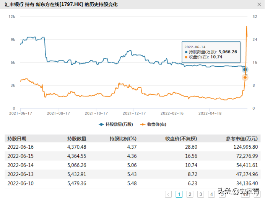Click market value 72,276.99
The width and height of the screenshot is (265, 200).
click(247, 156)
